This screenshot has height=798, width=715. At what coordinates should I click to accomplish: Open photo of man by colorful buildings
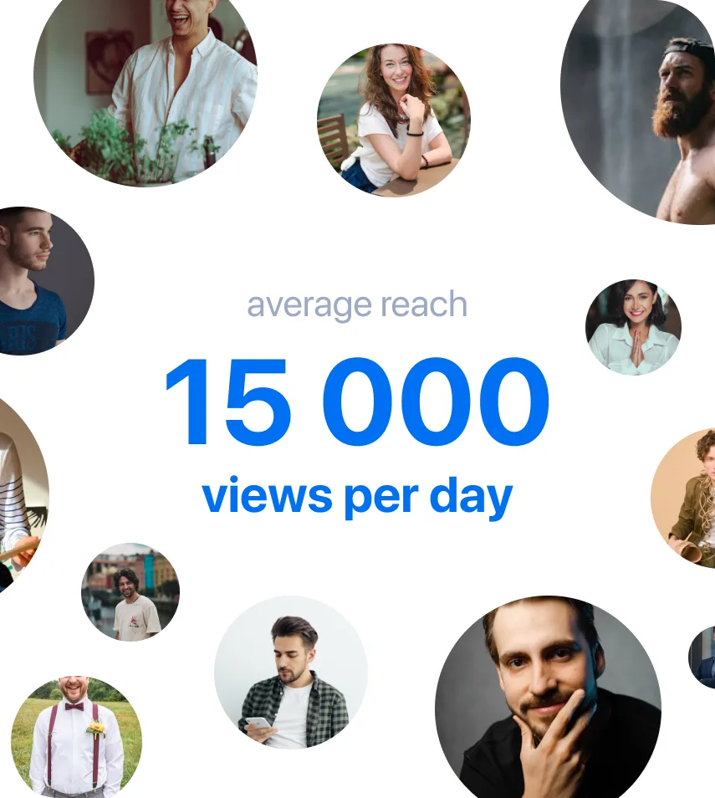[x=130, y=592]
